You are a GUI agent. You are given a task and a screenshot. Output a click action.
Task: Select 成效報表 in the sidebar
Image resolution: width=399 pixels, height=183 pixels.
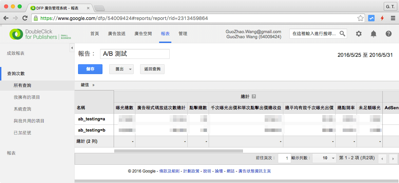16,53
